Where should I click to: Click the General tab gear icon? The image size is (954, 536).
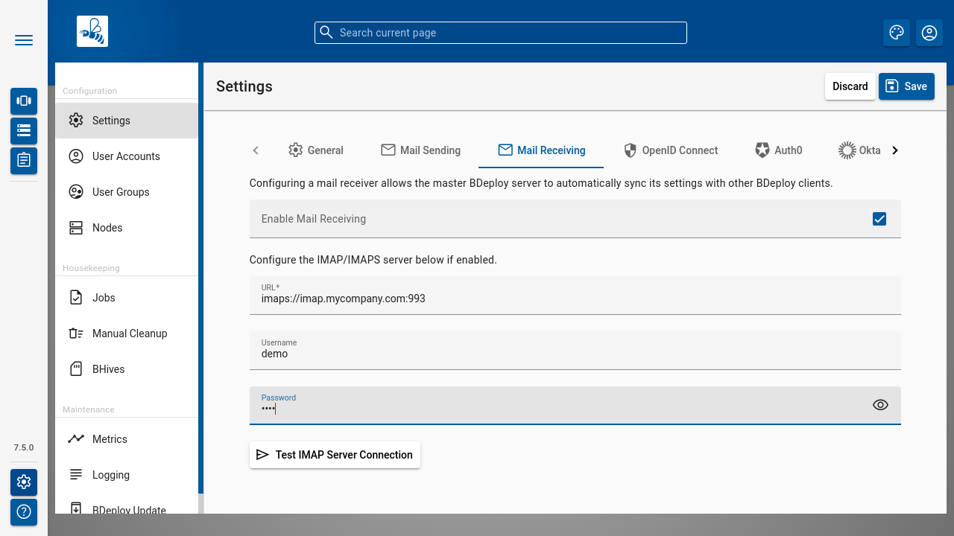[x=296, y=150]
